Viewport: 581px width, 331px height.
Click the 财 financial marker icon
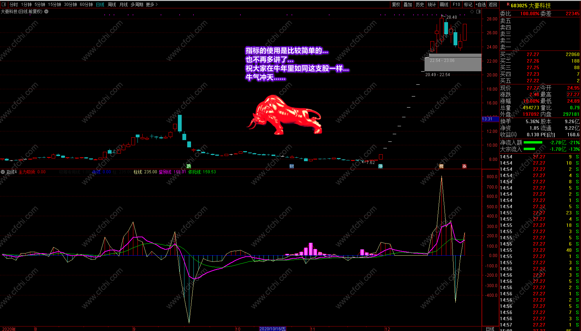pos(292,166)
